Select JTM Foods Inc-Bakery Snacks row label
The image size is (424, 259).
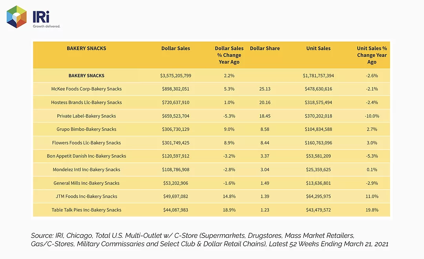[x=86, y=196]
